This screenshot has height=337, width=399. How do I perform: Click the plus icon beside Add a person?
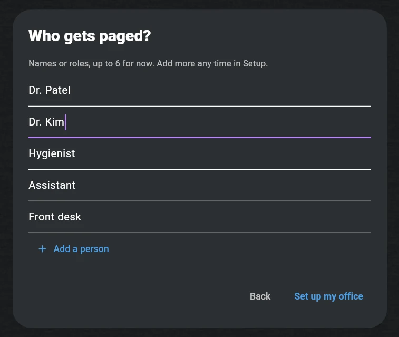[42, 249]
